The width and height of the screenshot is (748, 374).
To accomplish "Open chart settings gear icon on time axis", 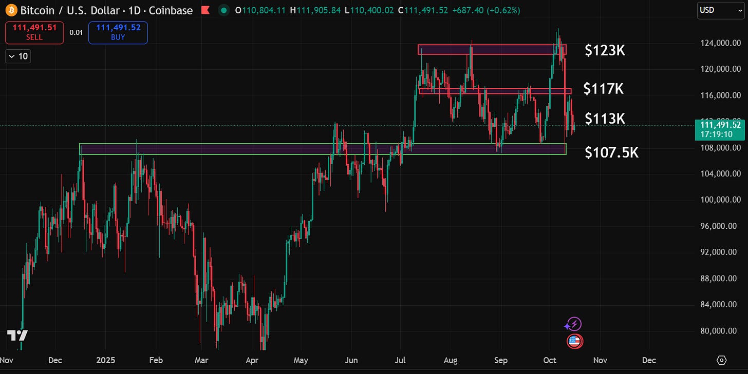I will 721,360.
